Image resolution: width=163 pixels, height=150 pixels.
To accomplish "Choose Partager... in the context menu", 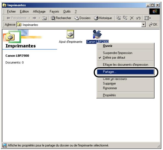I will [x=125, y=72].
